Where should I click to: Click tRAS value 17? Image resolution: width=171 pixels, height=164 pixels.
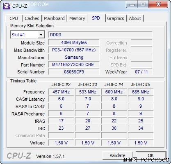(61, 121)
